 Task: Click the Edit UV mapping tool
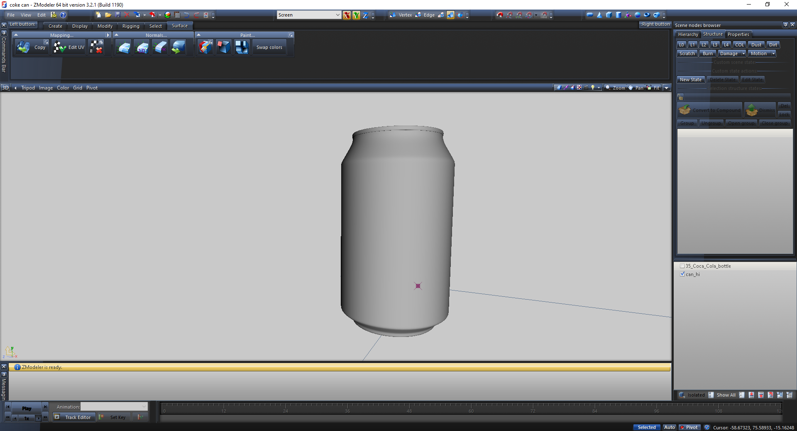[x=69, y=47]
